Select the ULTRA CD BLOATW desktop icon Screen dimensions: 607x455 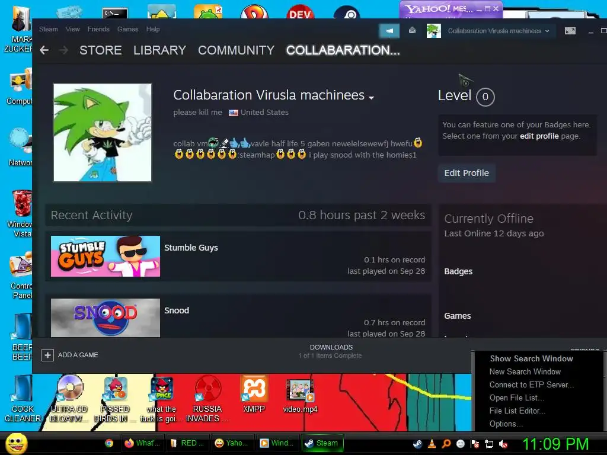(x=69, y=399)
